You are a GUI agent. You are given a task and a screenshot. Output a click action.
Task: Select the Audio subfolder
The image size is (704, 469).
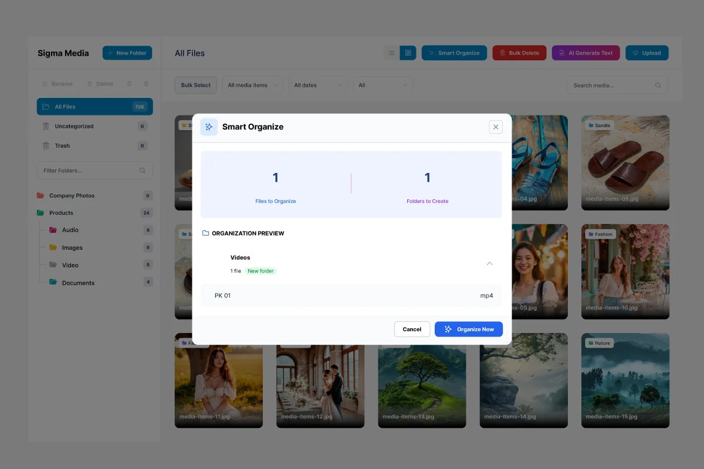coord(70,230)
